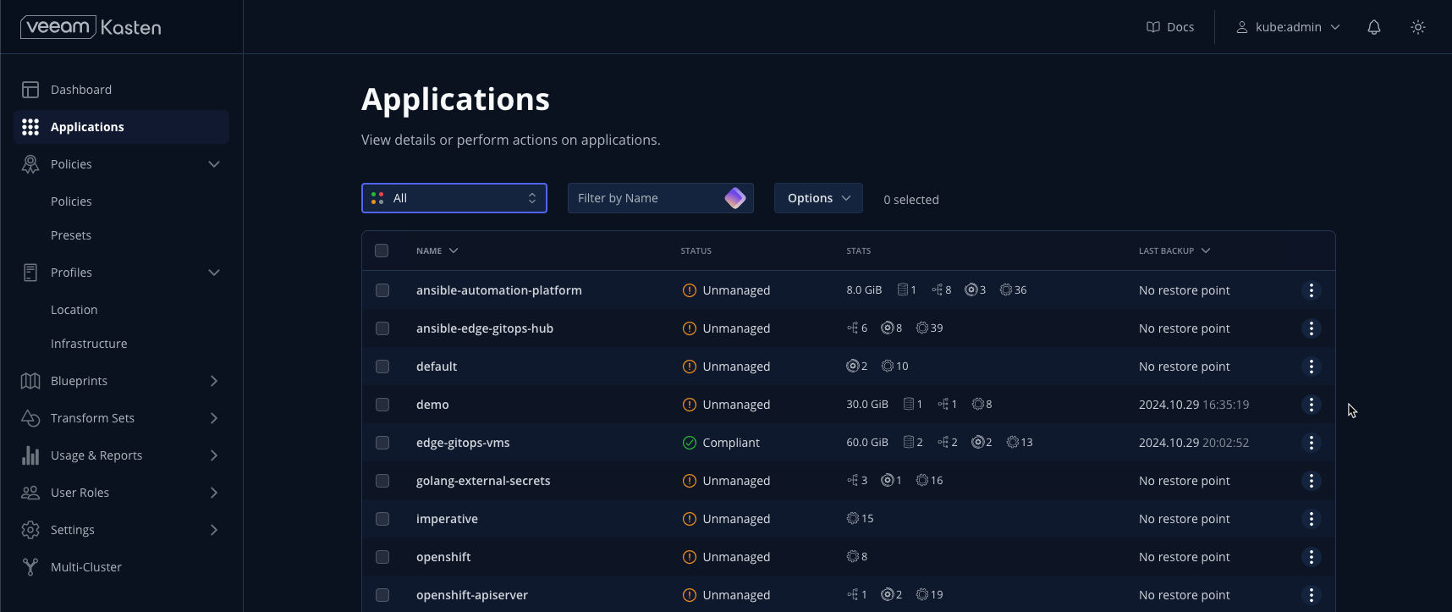Open the demo application
The width and height of the screenshot is (1452, 612).
coord(432,405)
